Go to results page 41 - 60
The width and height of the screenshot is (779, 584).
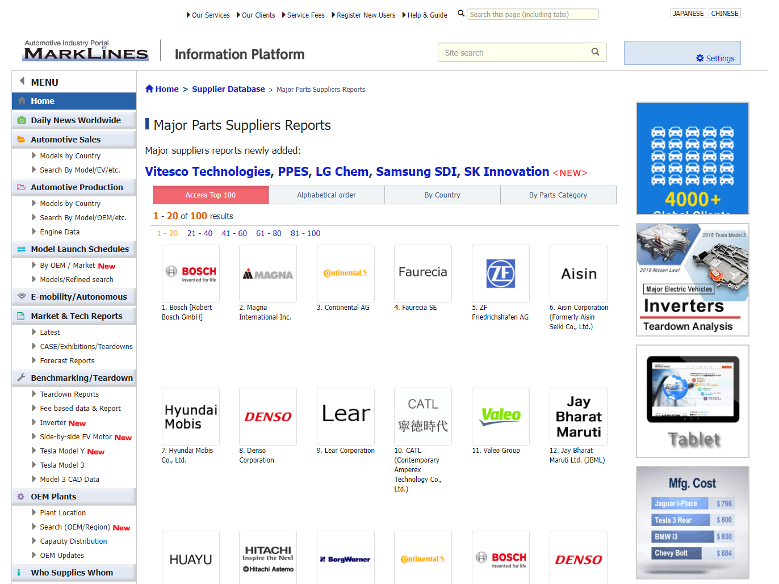[234, 233]
